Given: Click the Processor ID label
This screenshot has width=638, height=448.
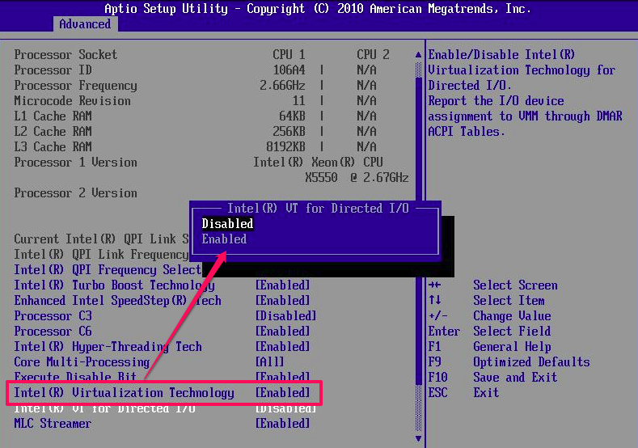Looking at the screenshot, I should [x=53, y=70].
